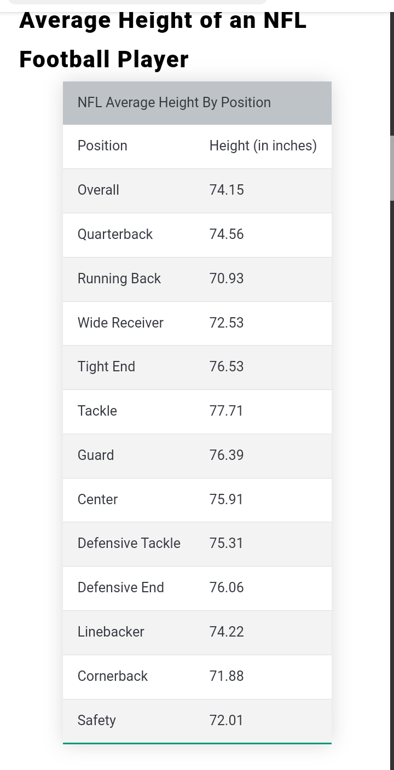
Task: Click the page's vertical scrollbar thumb
Action: click(392, 168)
